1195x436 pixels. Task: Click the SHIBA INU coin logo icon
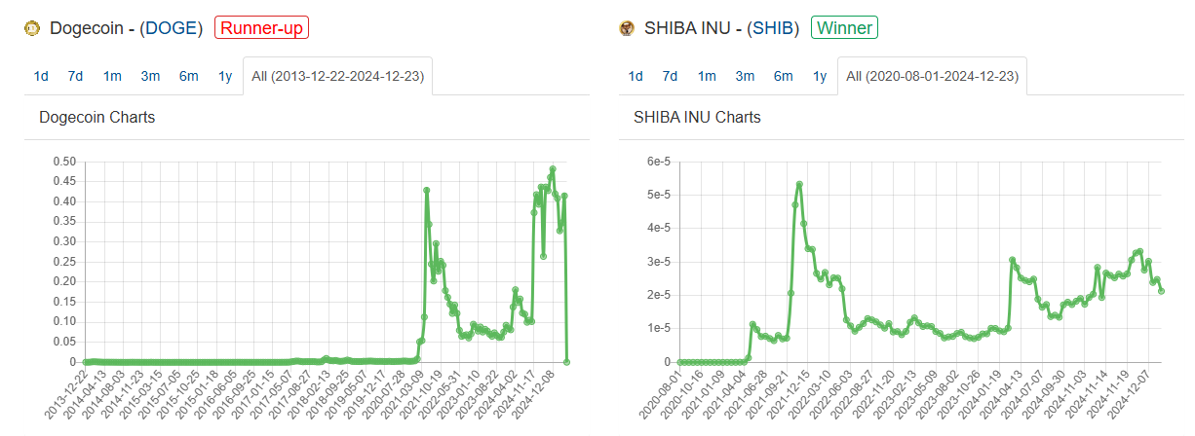tap(627, 28)
